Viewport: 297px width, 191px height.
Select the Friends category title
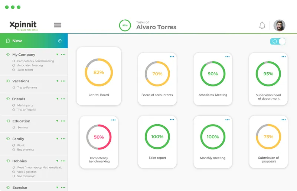[x=19, y=99]
